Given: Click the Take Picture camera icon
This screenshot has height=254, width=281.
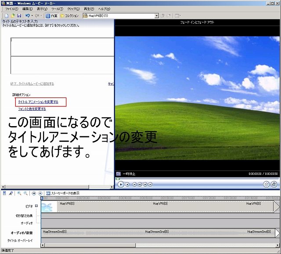Looking at the screenshot, I should (x=274, y=184).
